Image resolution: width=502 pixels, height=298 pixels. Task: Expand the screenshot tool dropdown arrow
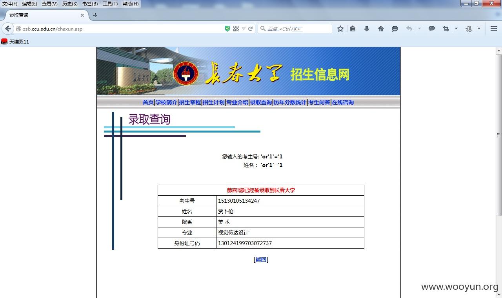(456, 29)
